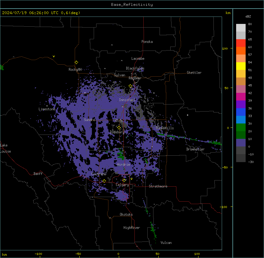Click the white plus marker northwest of Drumheller

click(x=187, y=115)
